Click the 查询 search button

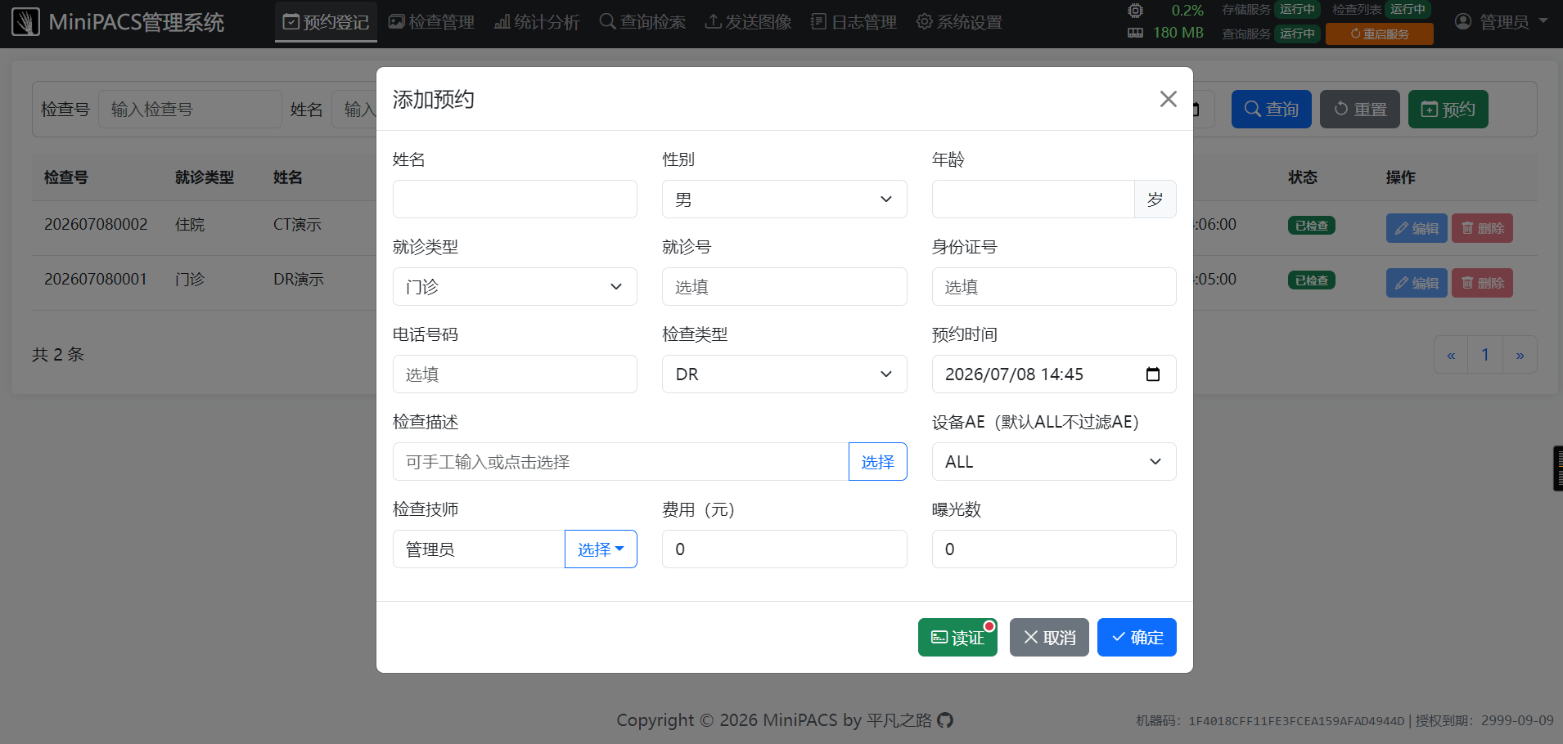coord(1271,109)
